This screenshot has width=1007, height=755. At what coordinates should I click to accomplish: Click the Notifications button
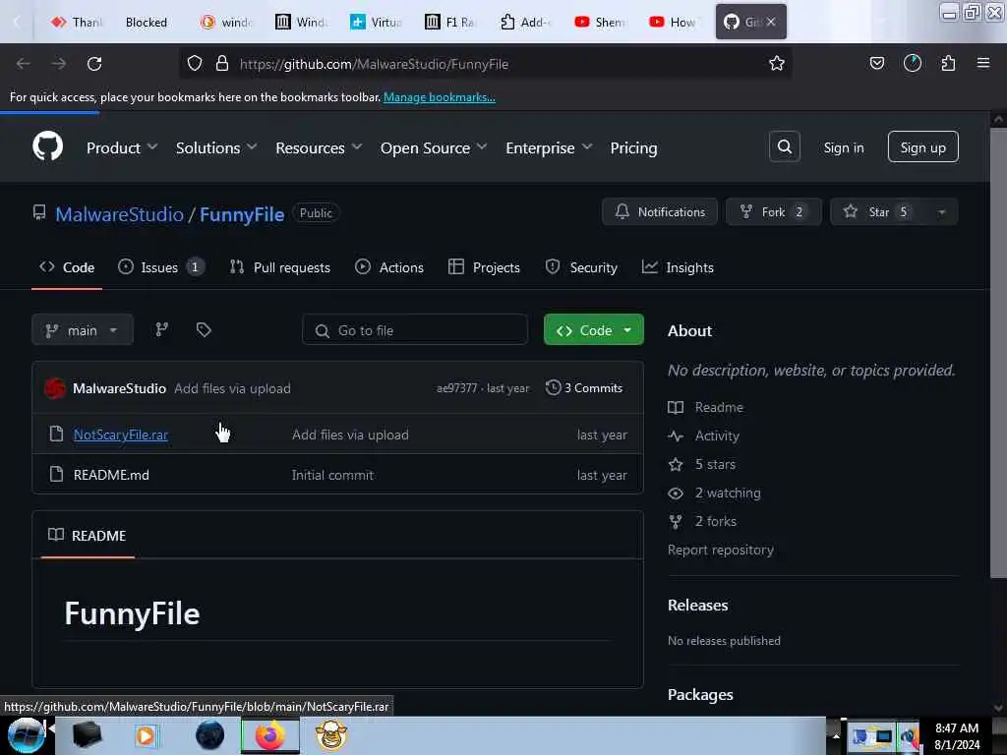click(660, 212)
